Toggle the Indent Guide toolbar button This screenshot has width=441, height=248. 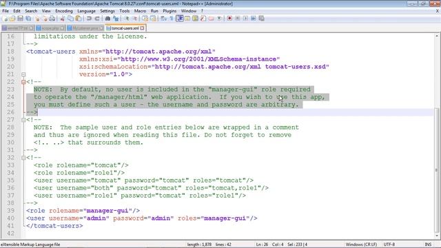click(180, 19)
